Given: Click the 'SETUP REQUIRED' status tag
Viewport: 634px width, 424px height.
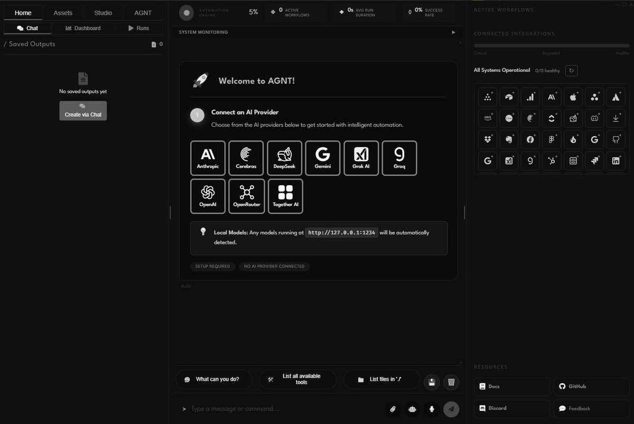Looking at the screenshot, I should click(213, 266).
